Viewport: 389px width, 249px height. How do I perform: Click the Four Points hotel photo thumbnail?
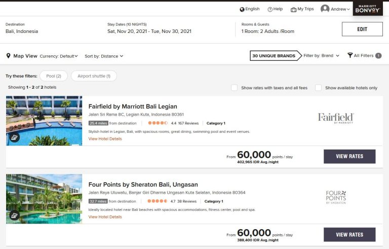click(44, 199)
